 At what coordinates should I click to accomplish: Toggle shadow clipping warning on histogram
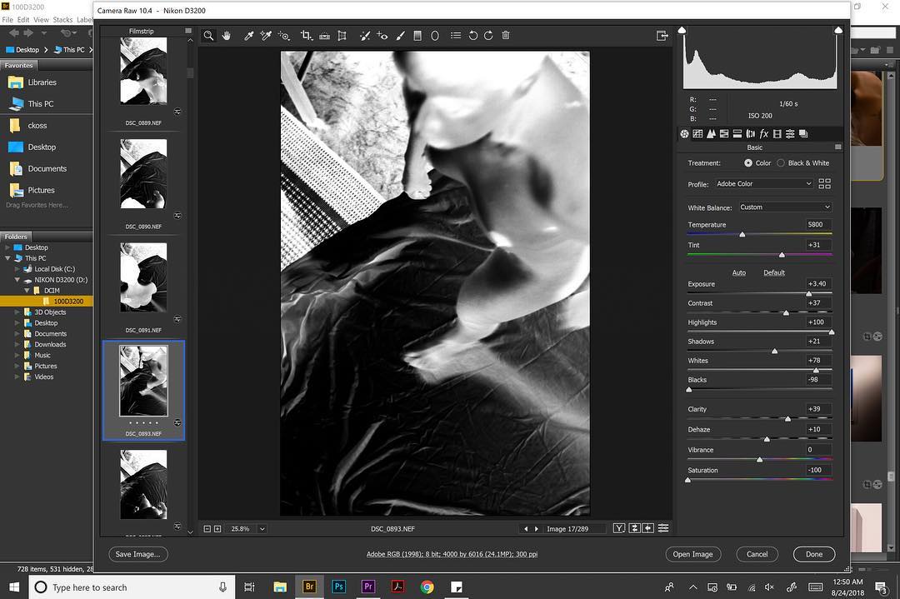(682, 30)
